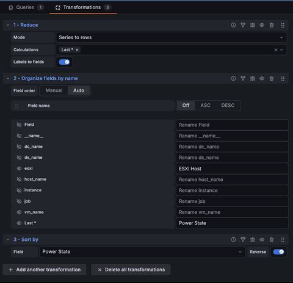Open the Sort by Field dropdown
The width and height of the screenshot is (293, 283).
point(142,252)
